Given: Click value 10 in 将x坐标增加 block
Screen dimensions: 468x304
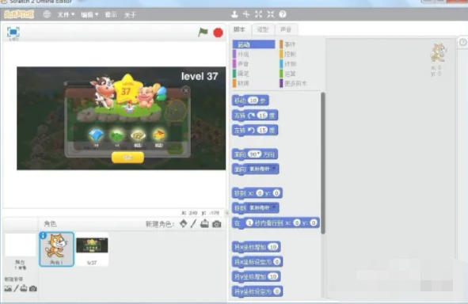Looking at the screenshot, I should (x=272, y=247).
